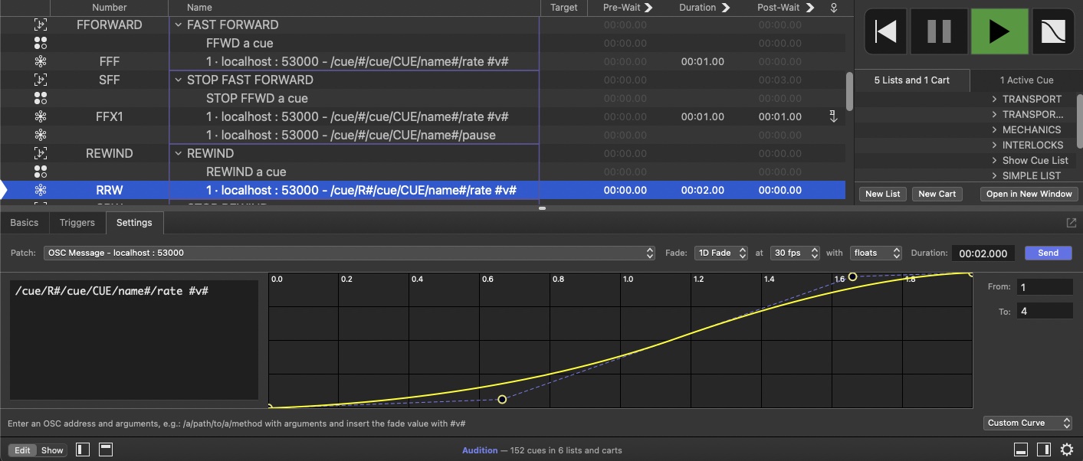The image size is (1083, 461).
Task: Switch to the Triggers tab
Action: (x=77, y=223)
